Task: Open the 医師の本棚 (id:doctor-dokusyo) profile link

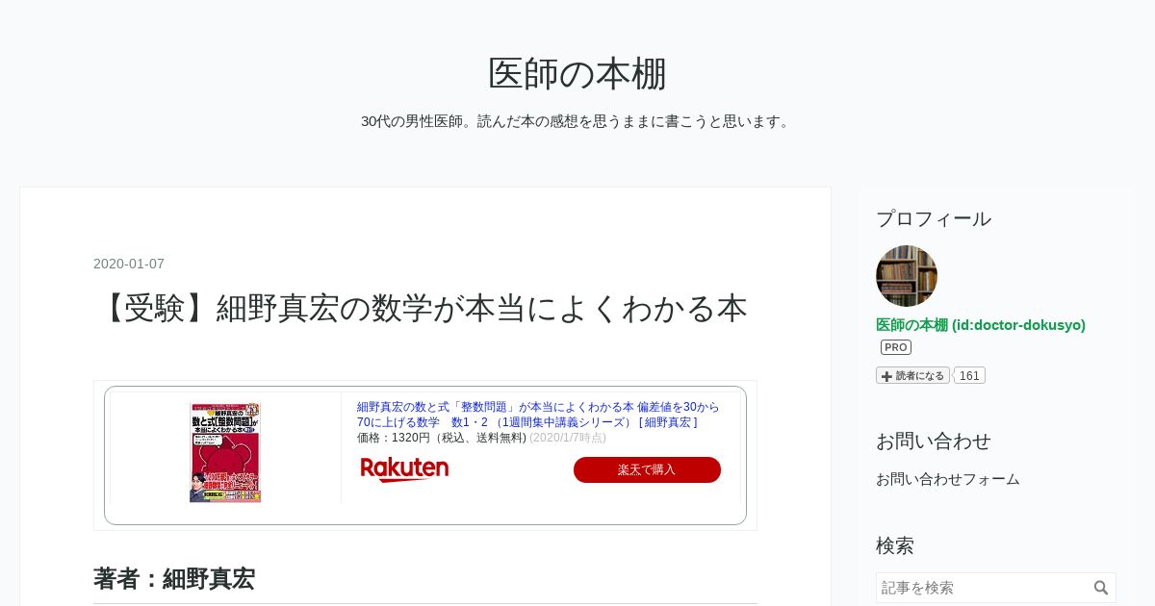Action: click(x=981, y=325)
